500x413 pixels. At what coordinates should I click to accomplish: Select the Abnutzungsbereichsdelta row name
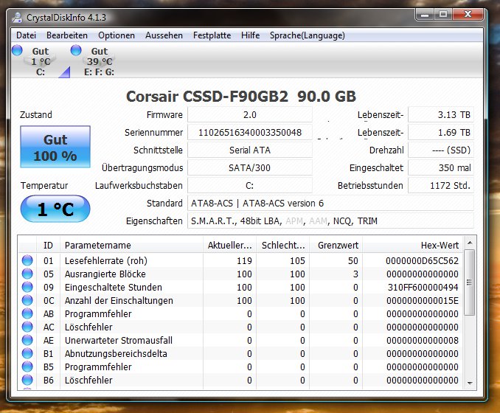116,353
